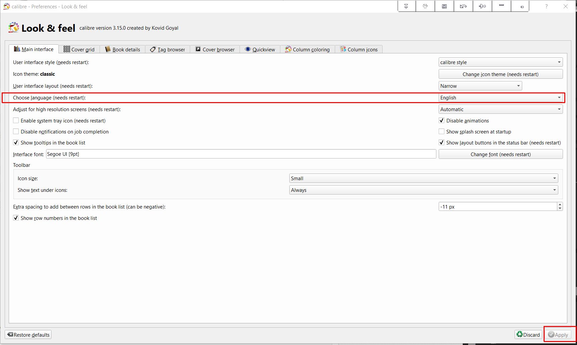Select the Quickview tab

pyautogui.click(x=260, y=49)
